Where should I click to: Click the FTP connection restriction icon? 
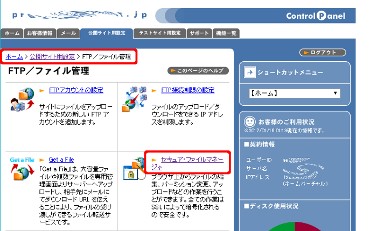point(135,99)
